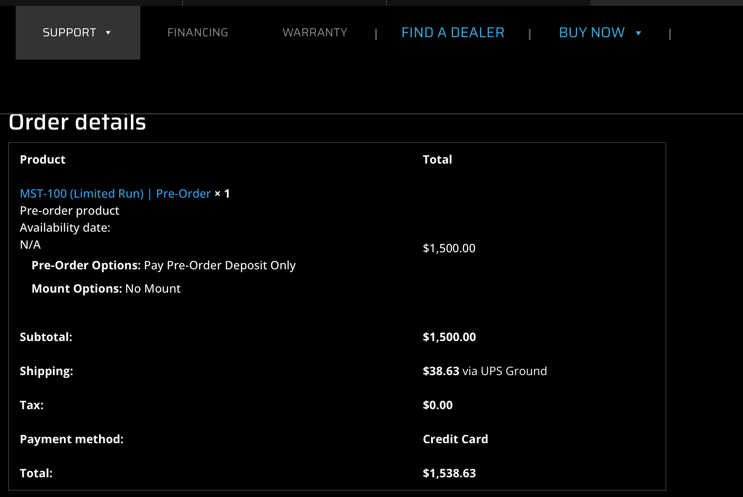Expand the BUY NOW dropdown arrow
The height and width of the screenshot is (497, 743).
click(x=639, y=33)
